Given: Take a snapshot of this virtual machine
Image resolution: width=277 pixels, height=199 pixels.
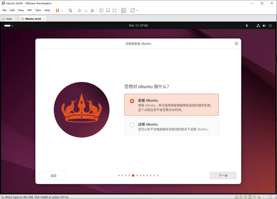Looking at the screenshot, I should 79,11.
